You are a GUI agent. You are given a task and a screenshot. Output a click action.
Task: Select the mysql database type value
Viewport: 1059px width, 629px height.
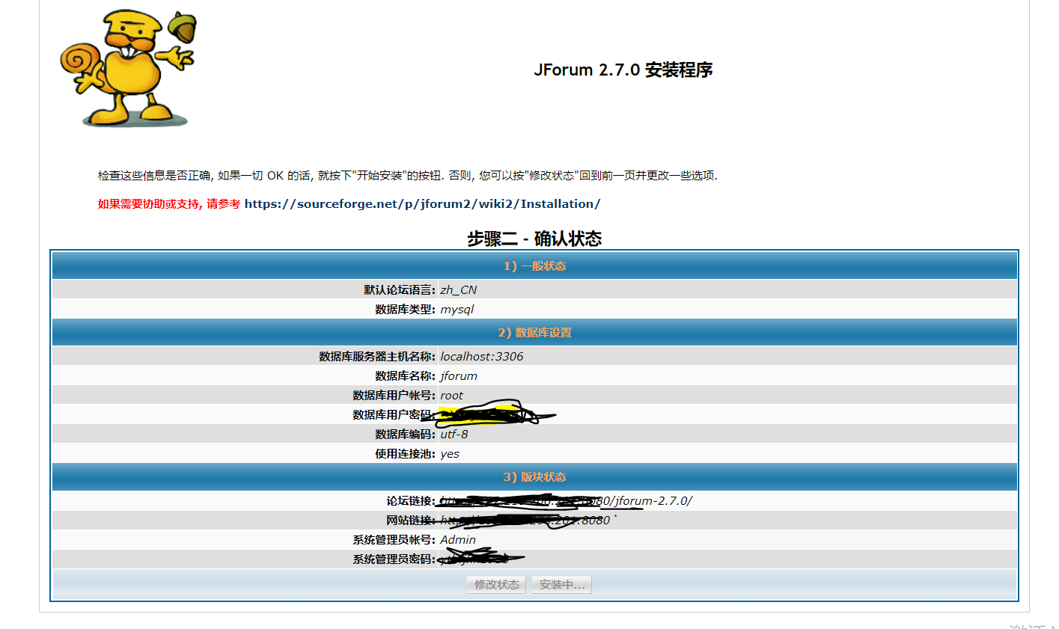point(457,310)
